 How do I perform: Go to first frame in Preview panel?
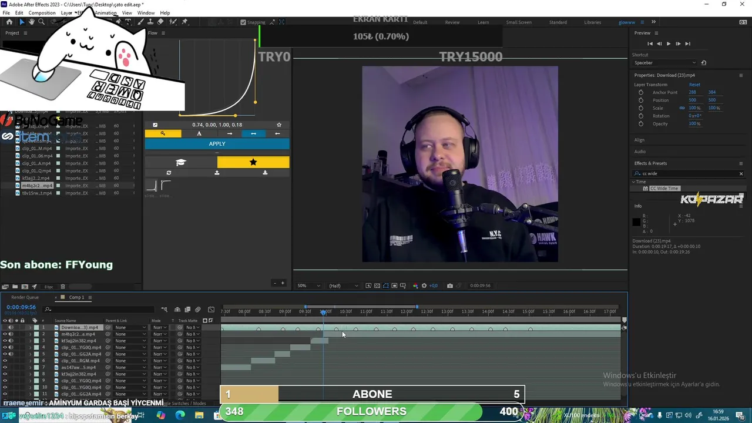tap(650, 43)
